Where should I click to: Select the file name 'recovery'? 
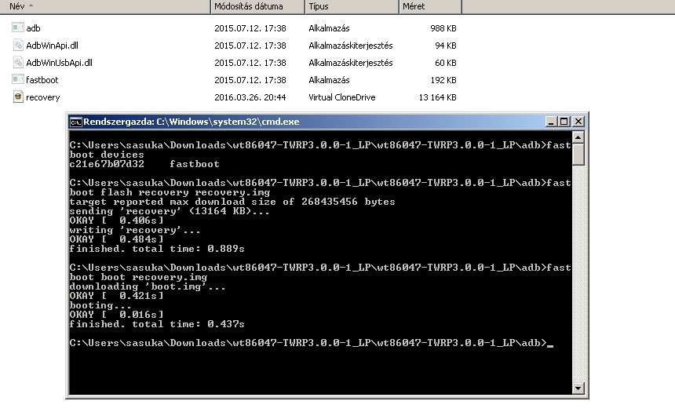tap(42, 98)
